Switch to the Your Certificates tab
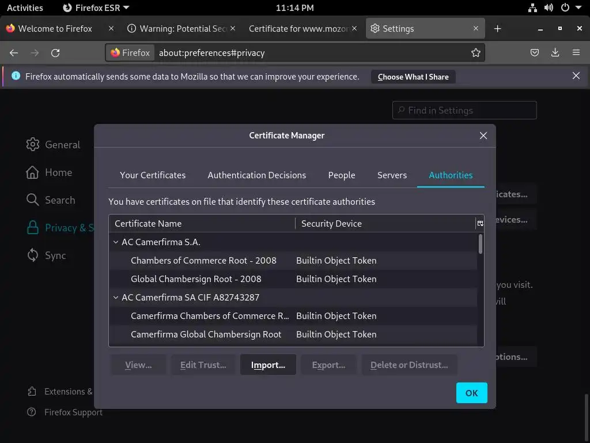Viewport: 590px width, 443px height. (x=152, y=175)
